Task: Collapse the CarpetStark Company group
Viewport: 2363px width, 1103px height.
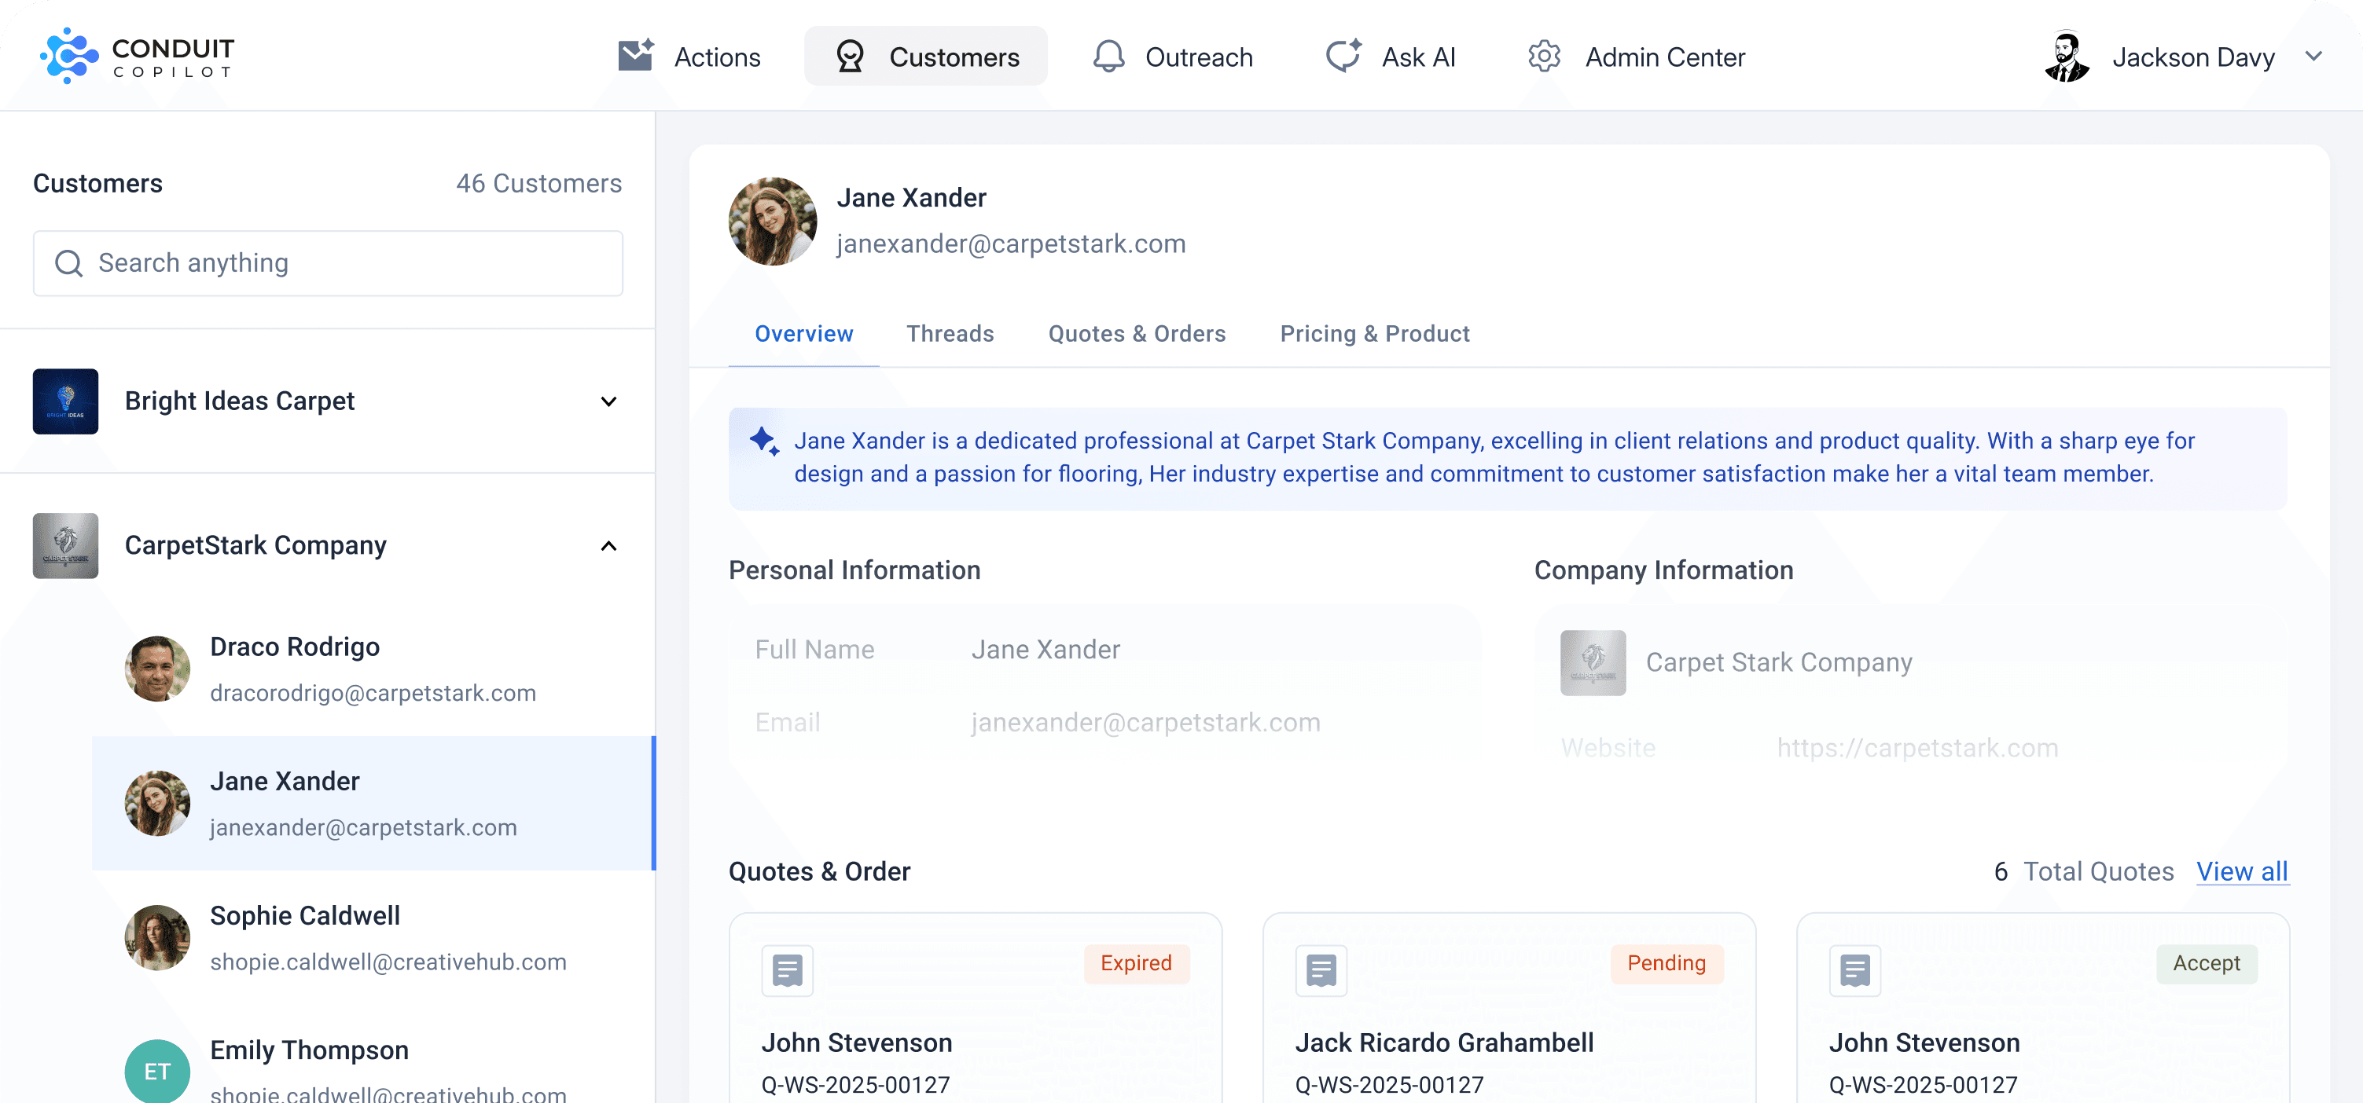Action: tap(608, 547)
